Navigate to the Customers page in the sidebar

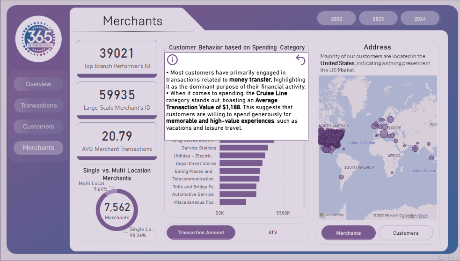click(x=38, y=127)
